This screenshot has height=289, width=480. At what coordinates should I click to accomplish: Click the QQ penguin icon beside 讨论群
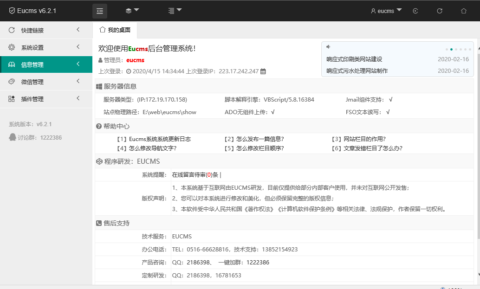13,137
